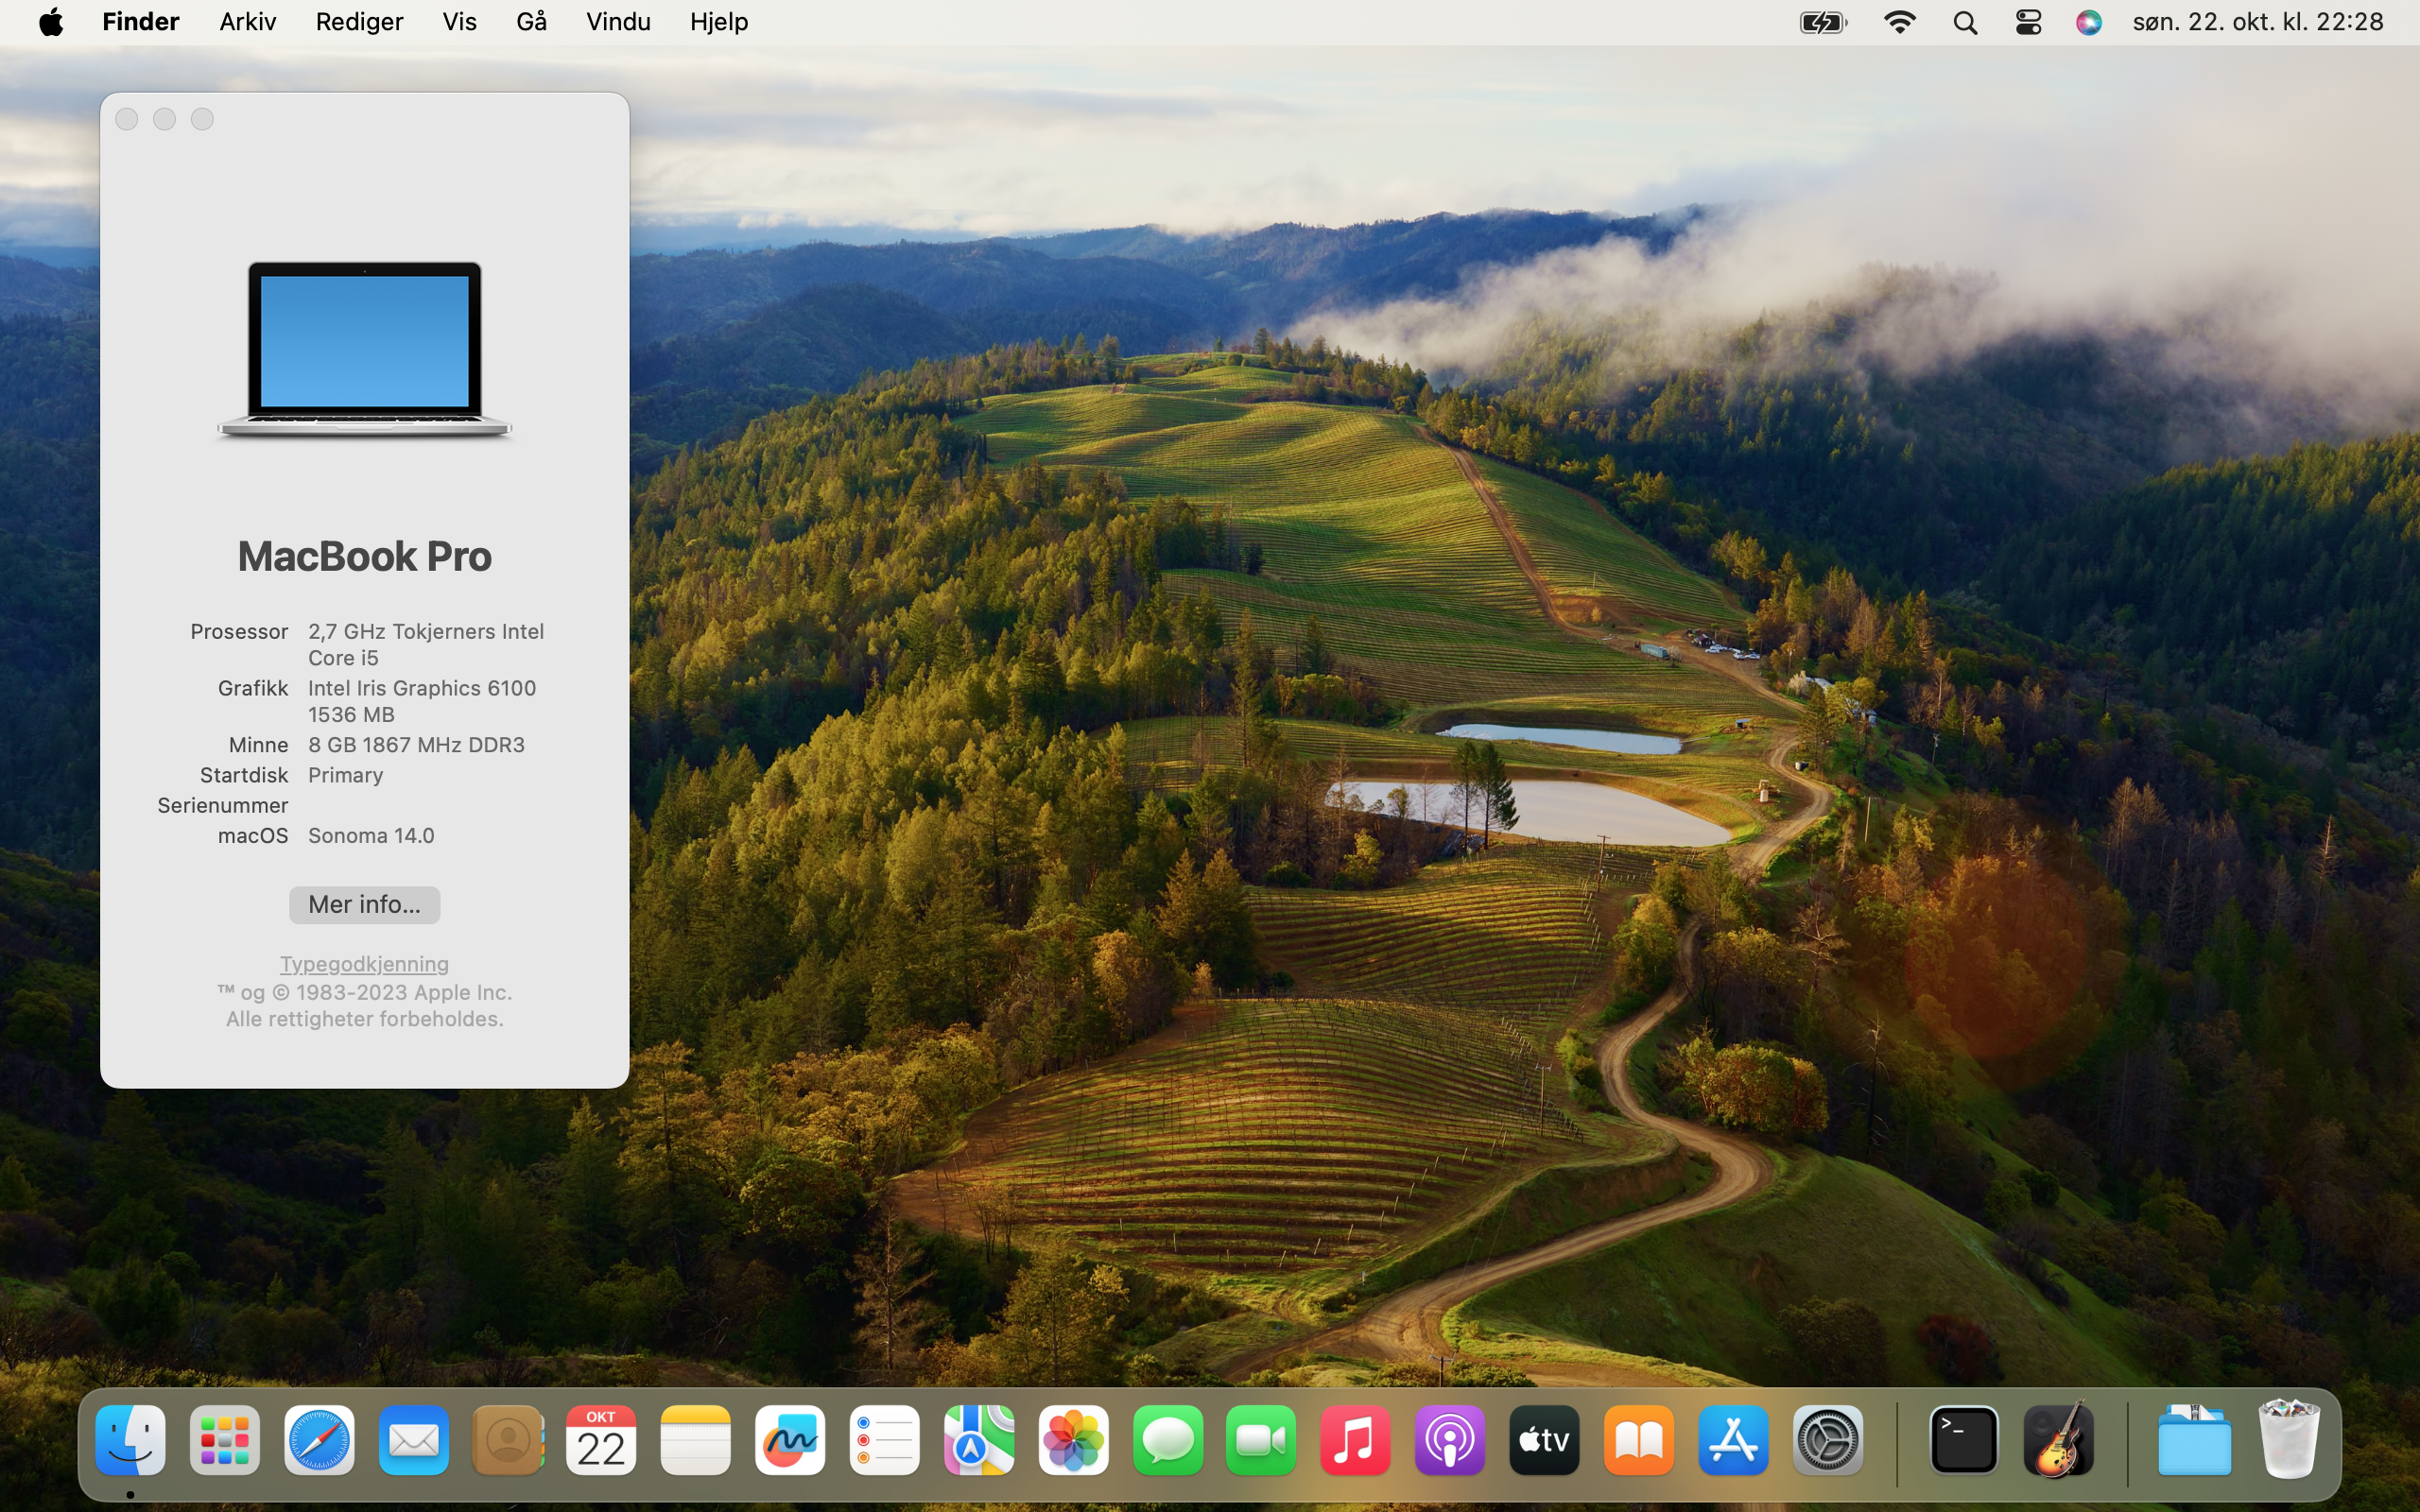
Task: Show Wi-Fi status in menu bar
Action: [x=1899, y=22]
